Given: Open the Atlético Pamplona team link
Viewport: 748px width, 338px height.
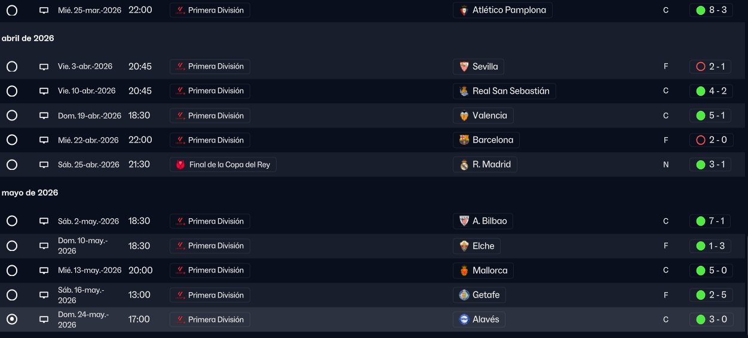Looking at the screenshot, I should [508, 10].
